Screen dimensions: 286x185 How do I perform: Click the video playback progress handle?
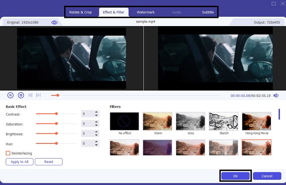[x=58, y=95]
